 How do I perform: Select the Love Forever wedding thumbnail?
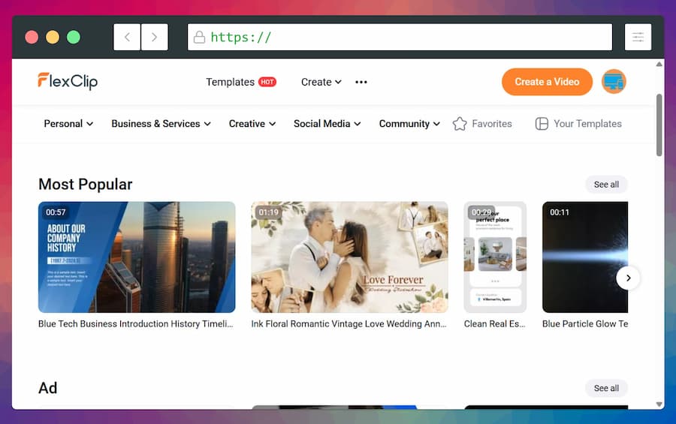[x=349, y=257]
